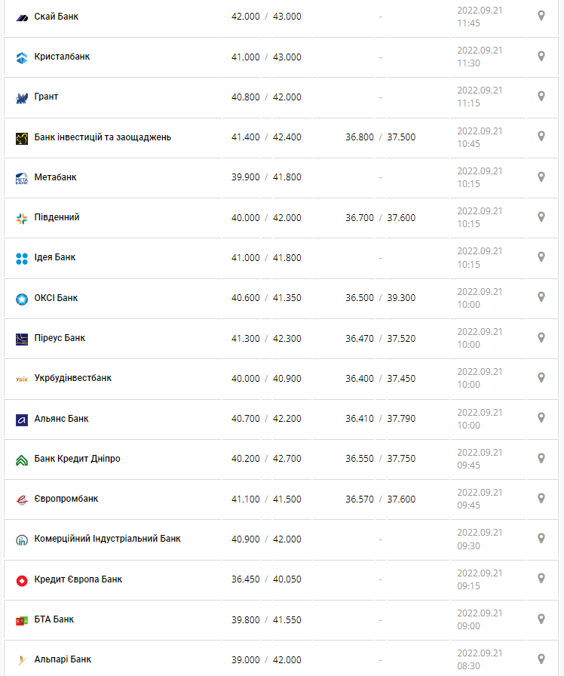The height and width of the screenshot is (676, 564).
Task: Open the Кристалбанк bank link
Action: pyautogui.click(x=62, y=57)
